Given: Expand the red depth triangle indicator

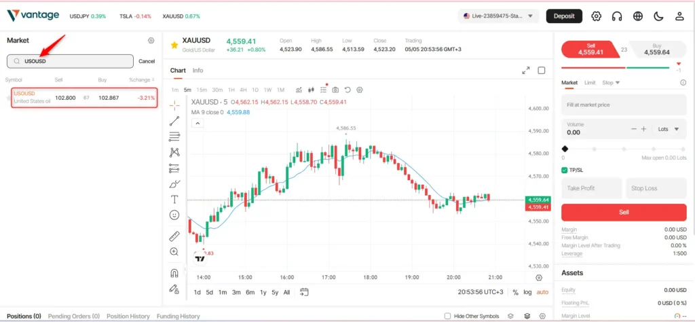Looking at the screenshot, I should click(x=679, y=65).
